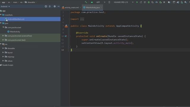This screenshot has width=190, height=107.
Task: Expand the folded import statement
Action: coord(82,19)
